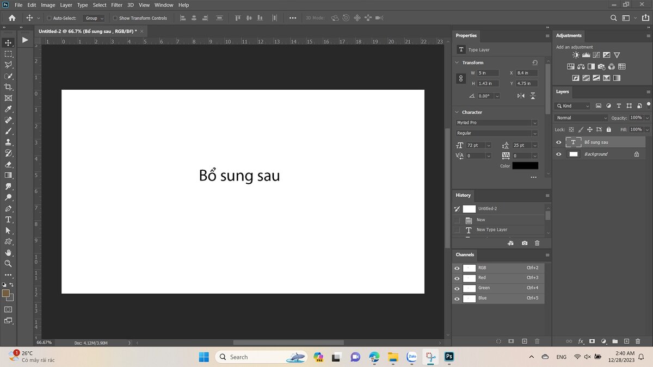This screenshot has height=367, width=653.
Task: Pick the Pen tool
Action: click(8, 208)
